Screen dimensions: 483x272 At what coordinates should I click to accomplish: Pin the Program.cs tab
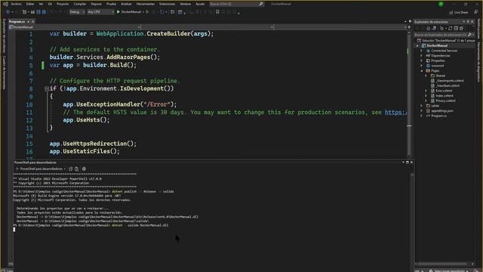coord(29,22)
